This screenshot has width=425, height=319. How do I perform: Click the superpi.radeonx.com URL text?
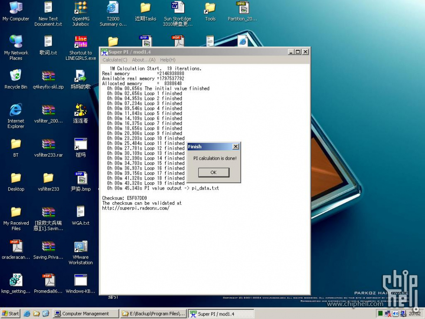click(135, 208)
